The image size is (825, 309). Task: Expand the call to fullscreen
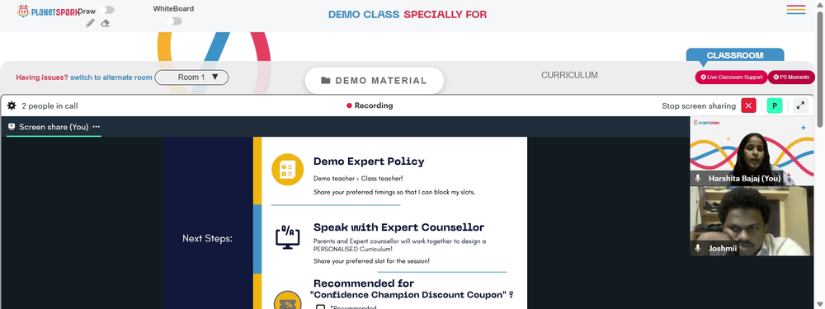tap(800, 105)
